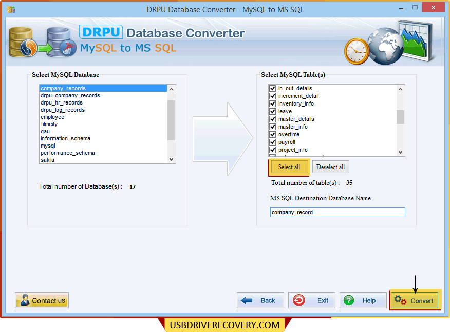
Task: Go Back to previous step
Action: [260, 301]
